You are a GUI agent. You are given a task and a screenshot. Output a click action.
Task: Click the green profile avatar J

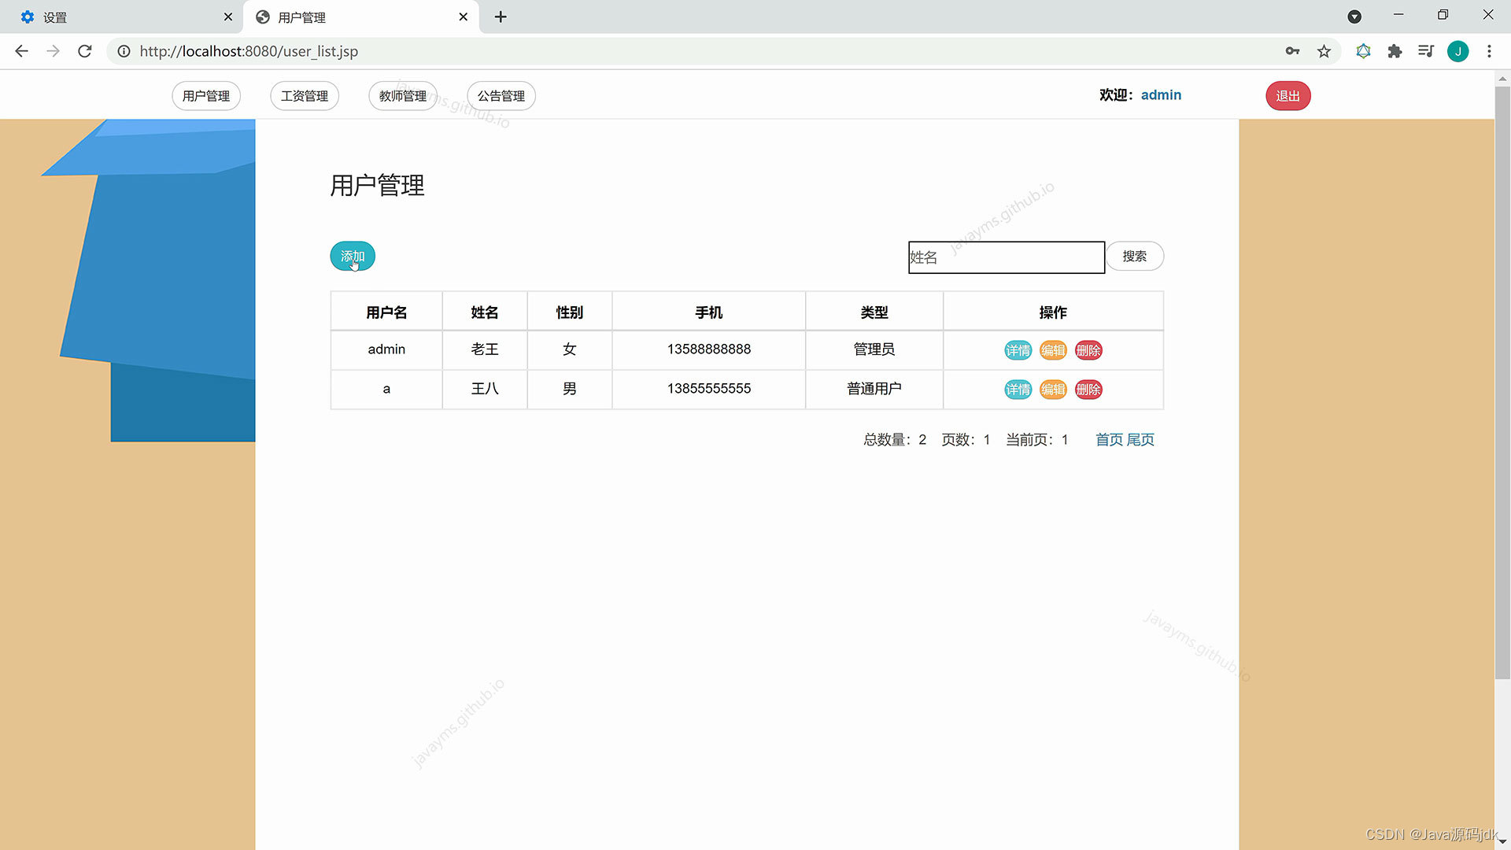coord(1457,51)
